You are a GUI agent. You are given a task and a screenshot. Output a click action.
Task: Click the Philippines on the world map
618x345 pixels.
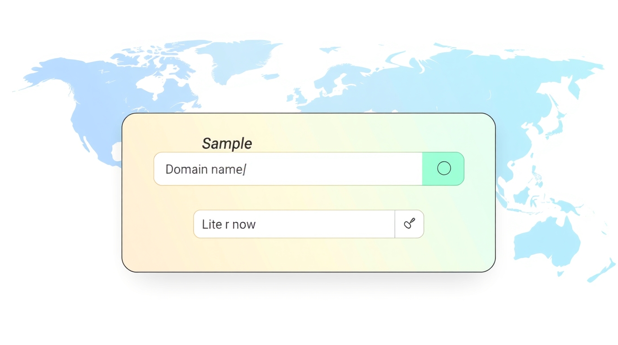click(537, 175)
